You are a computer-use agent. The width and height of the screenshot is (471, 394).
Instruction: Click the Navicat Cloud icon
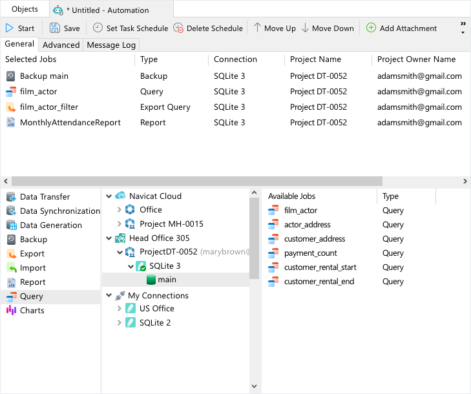(120, 196)
